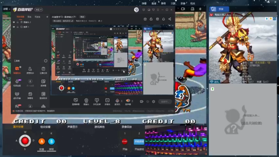Edit the game category tag with the pencil

point(72,21)
